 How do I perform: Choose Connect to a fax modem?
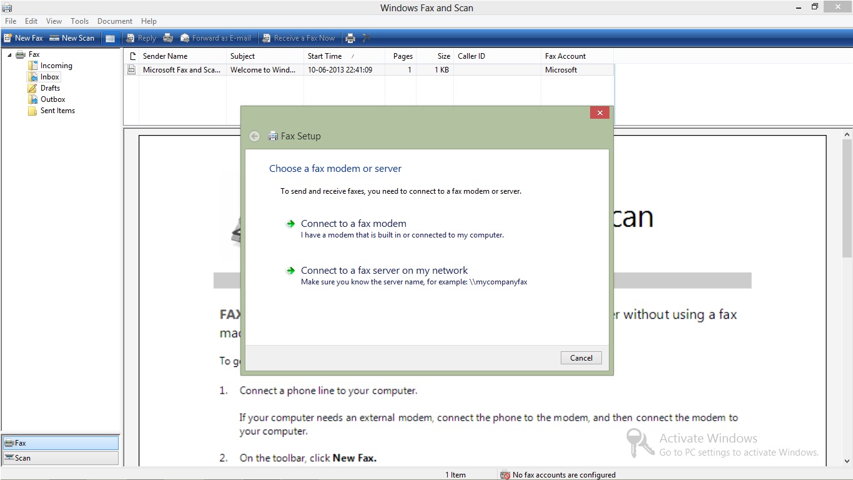(x=353, y=223)
